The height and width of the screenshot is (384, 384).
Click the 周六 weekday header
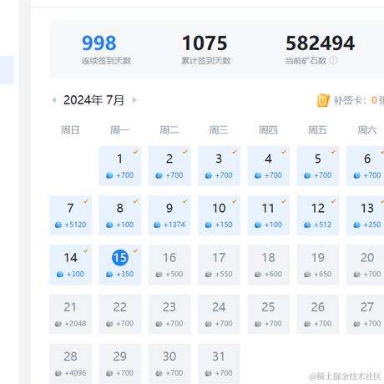(367, 130)
